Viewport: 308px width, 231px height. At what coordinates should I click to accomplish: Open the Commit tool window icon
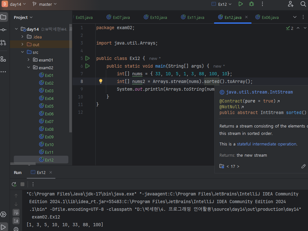click(x=3, y=30)
